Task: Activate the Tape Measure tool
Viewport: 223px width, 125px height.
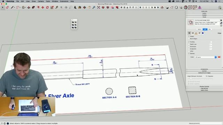Action: tap(57, 7)
